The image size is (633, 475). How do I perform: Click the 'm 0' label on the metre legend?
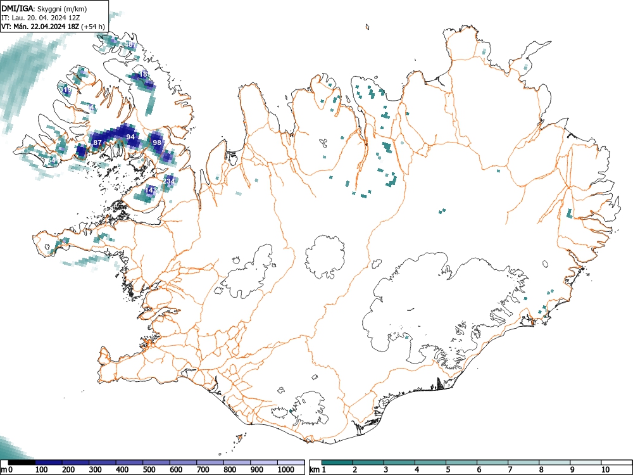pos(6,470)
